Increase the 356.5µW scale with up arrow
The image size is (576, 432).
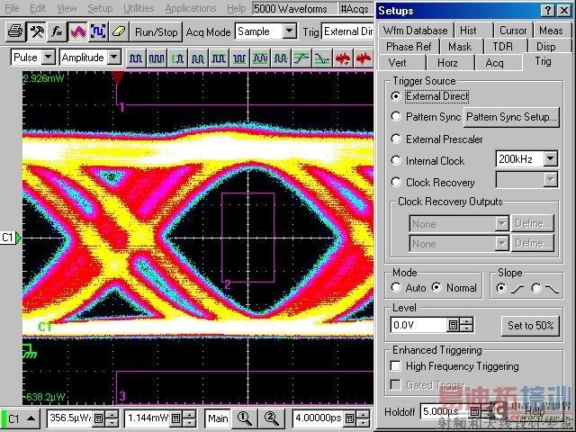pos(112,414)
